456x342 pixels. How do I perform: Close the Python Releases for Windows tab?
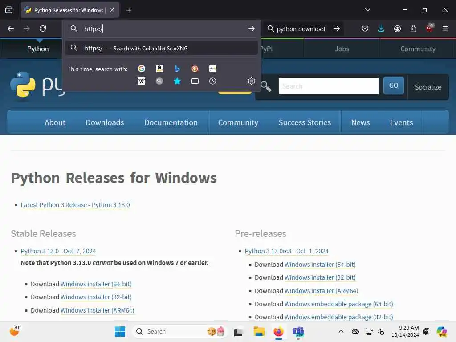click(112, 10)
